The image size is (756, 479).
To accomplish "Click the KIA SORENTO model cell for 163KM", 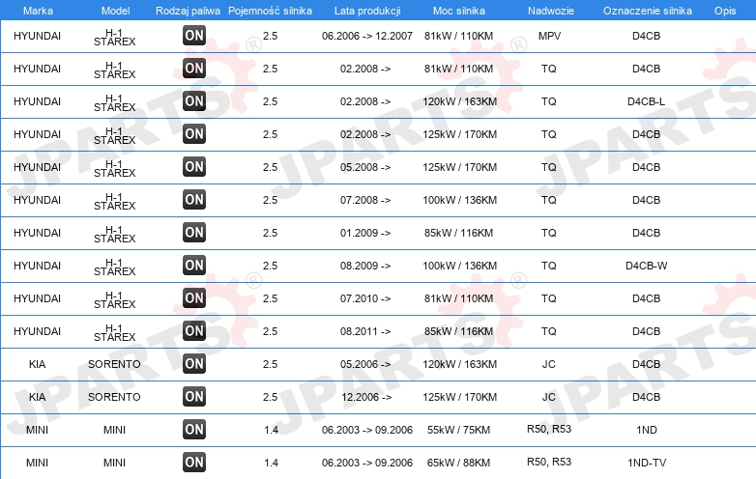I will click(114, 364).
